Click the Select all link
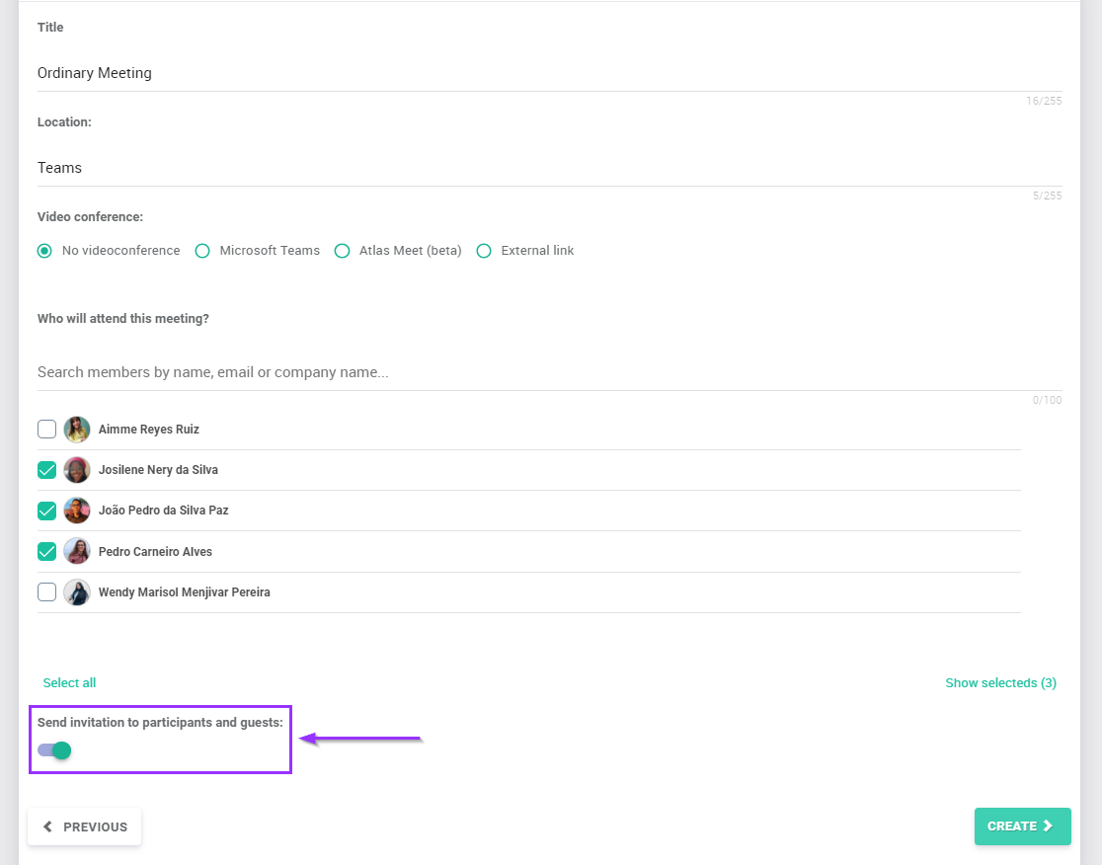This screenshot has height=865, width=1102. [69, 683]
